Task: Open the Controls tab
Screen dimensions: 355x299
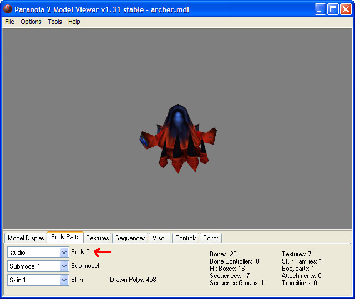Action: pyautogui.click(x=186, y=238)
